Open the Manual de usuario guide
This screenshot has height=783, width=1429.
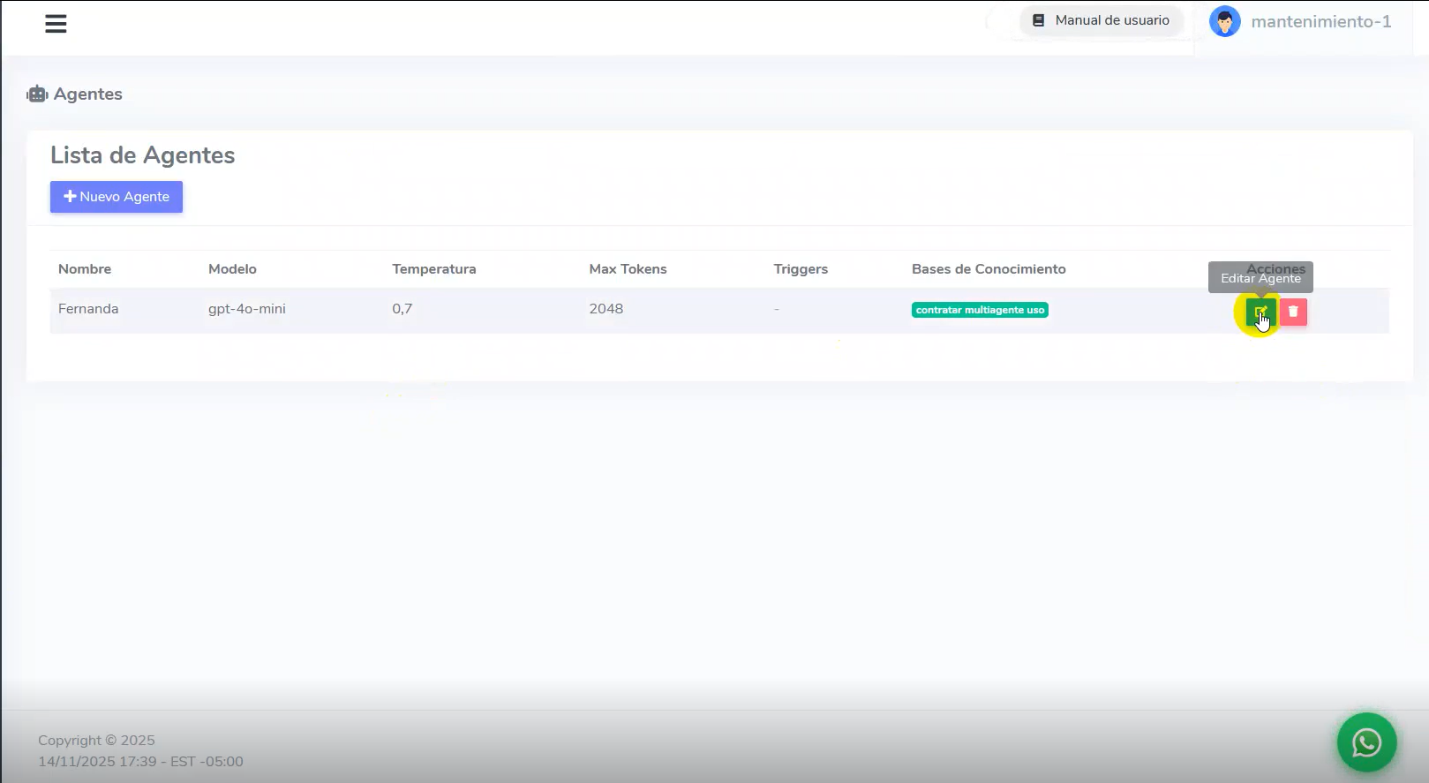click(x=1102, y=20)
